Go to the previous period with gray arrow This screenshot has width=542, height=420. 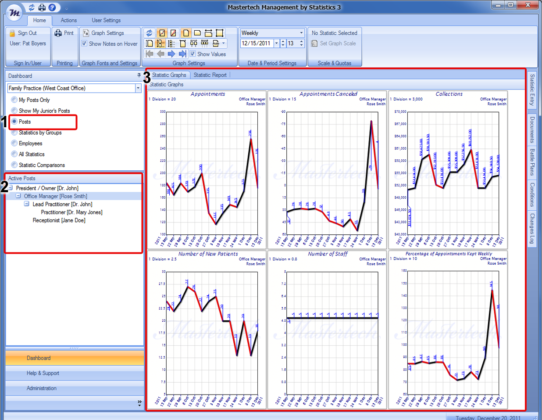tap(160, 54)
